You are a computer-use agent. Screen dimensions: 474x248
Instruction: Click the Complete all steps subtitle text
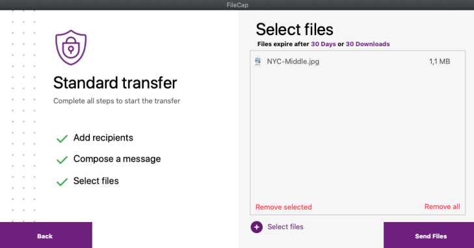point(116,101)
